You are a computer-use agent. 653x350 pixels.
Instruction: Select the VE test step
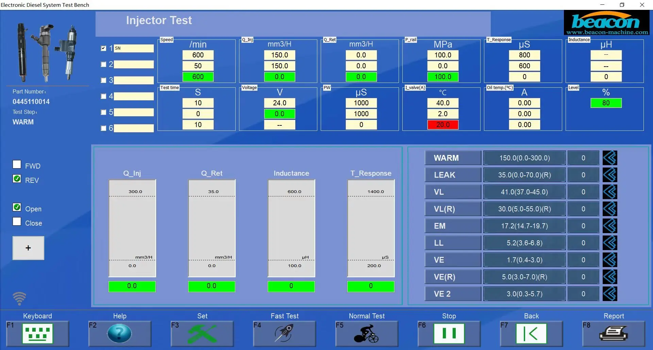[453, 260]
